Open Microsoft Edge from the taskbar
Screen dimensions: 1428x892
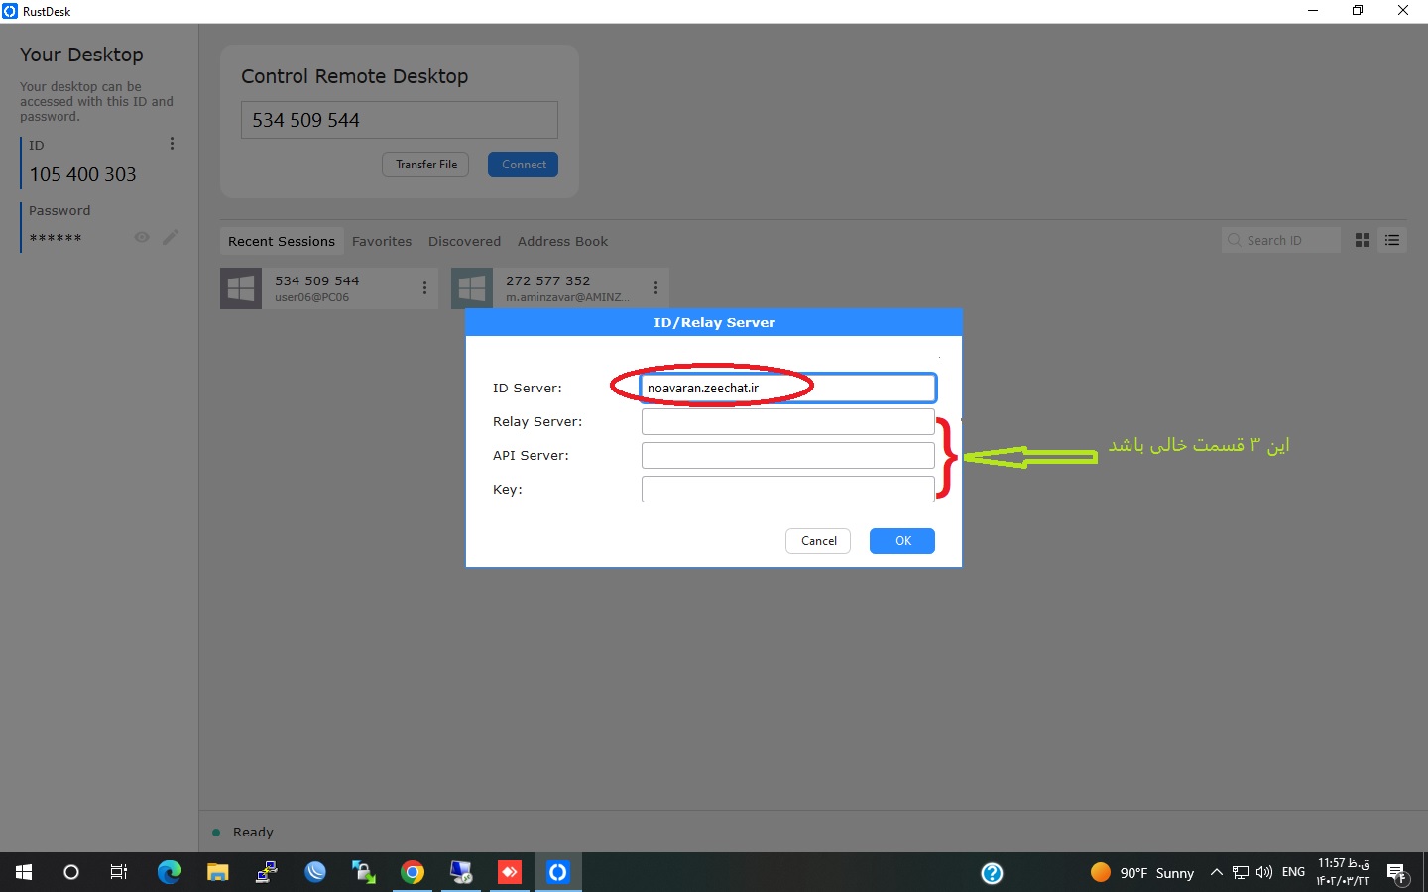coord(170,872)
